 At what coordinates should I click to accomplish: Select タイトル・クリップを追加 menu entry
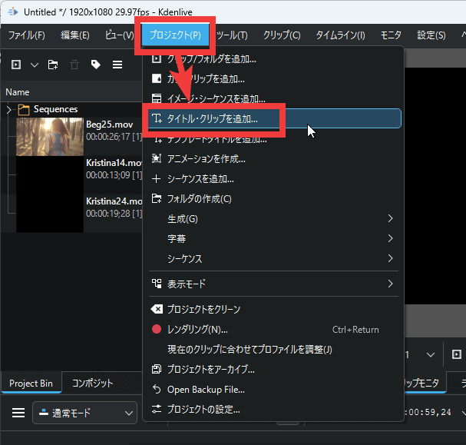tap(212, 118)
